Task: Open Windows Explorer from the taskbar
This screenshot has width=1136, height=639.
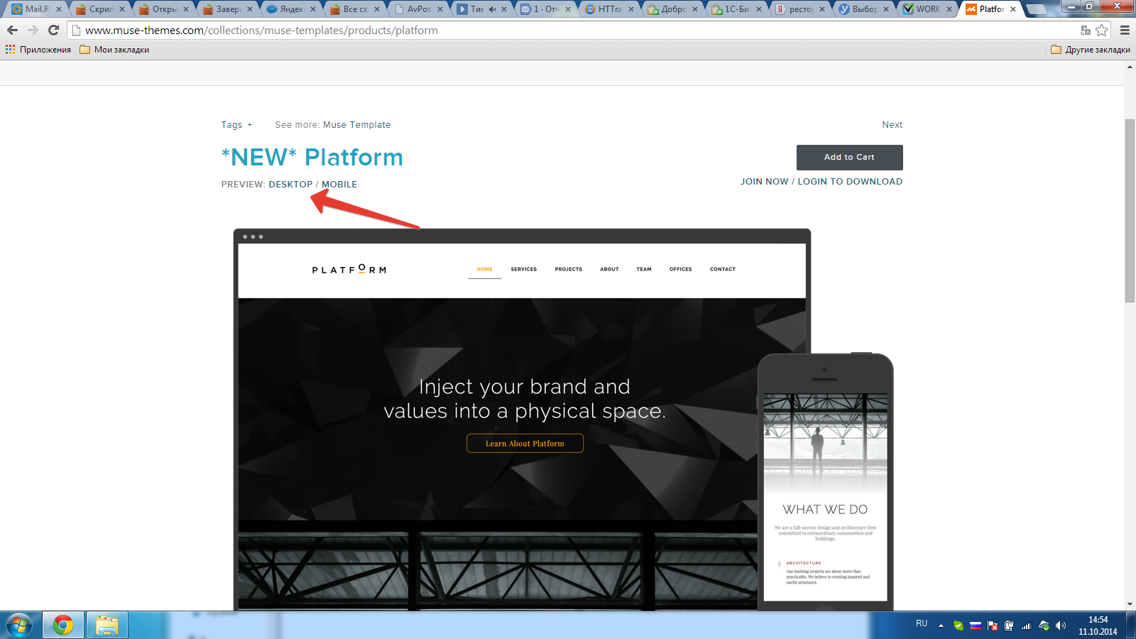Action: pos(107,626)
